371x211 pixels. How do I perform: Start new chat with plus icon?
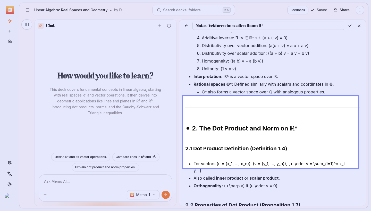pos(160,26)
